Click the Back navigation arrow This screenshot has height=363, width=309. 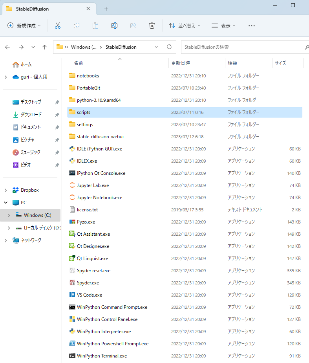pyautogui.click(x=7, y=47)
